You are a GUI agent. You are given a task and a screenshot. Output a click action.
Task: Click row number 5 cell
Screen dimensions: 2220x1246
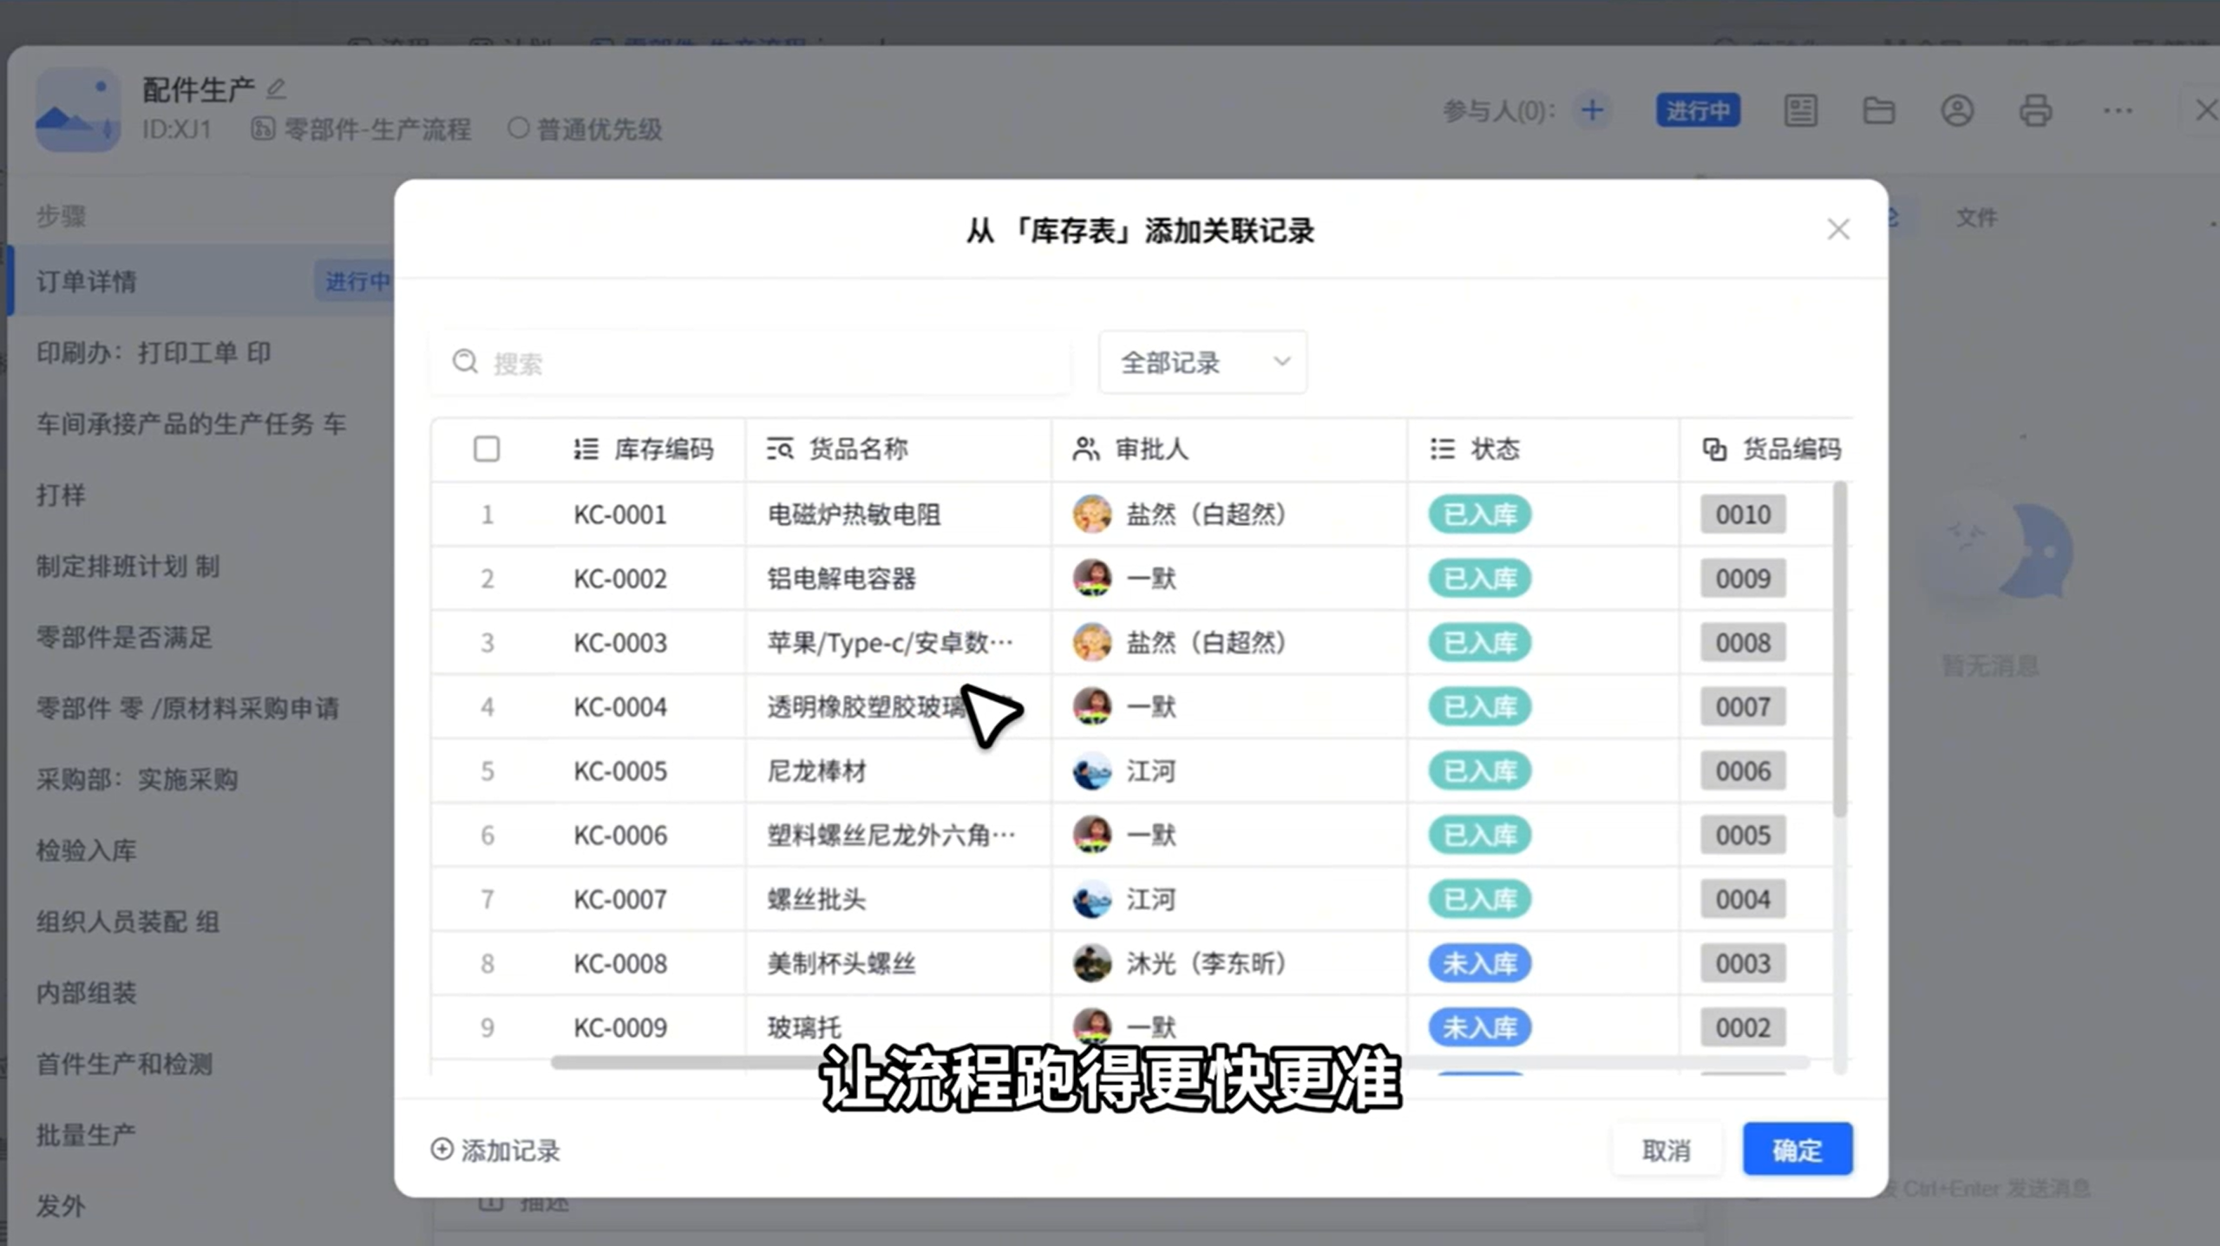tap(488, 771)
